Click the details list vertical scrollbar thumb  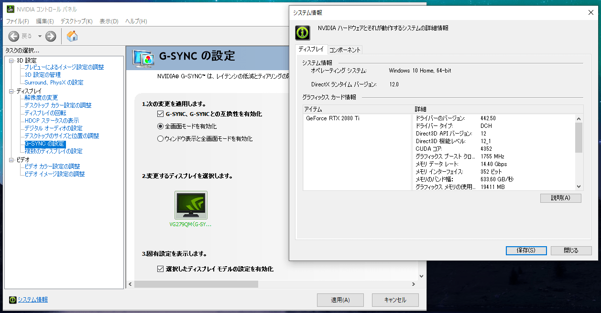click(579, 137)
